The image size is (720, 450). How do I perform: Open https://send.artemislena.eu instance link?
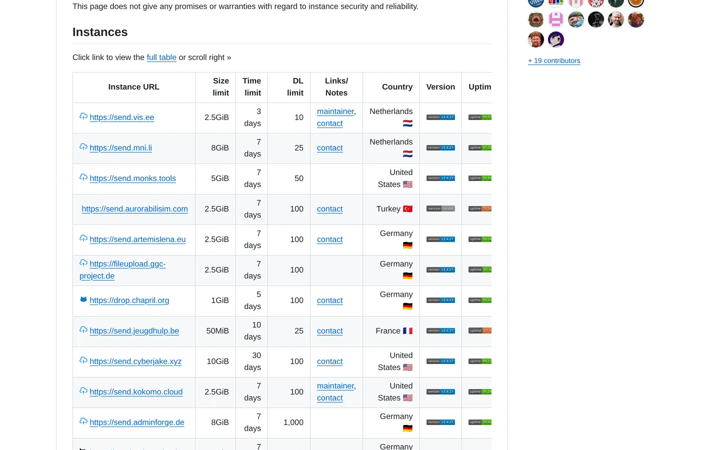coord(137,239)
